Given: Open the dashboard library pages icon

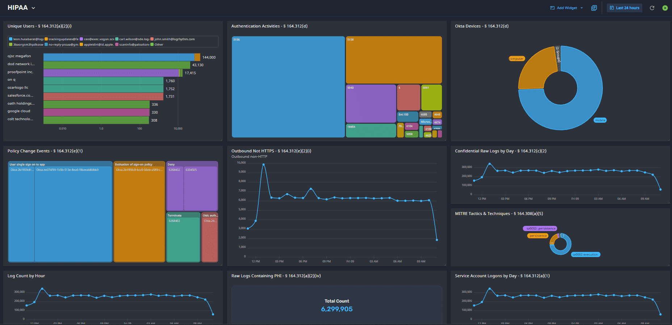Looking at the screenshot, I should [594, 8].
